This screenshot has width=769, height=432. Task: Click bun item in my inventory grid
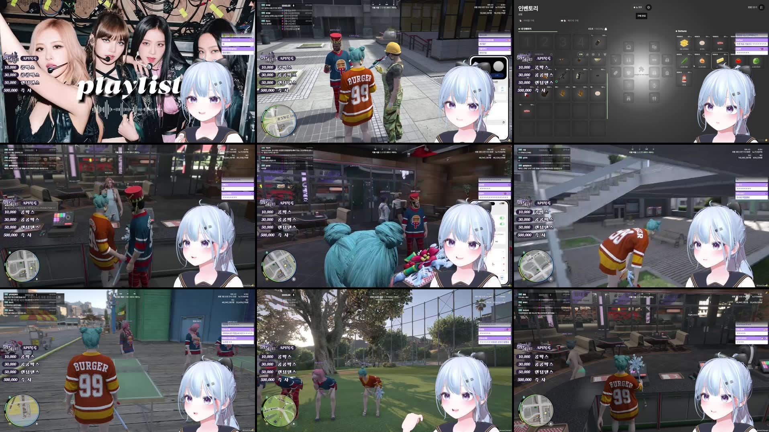[598, 93]
